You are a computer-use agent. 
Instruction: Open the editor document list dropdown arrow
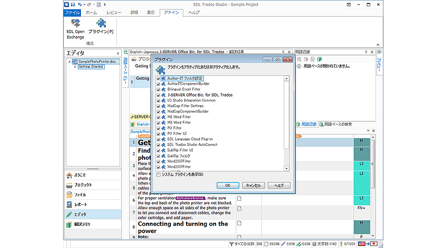click(368, 130)
